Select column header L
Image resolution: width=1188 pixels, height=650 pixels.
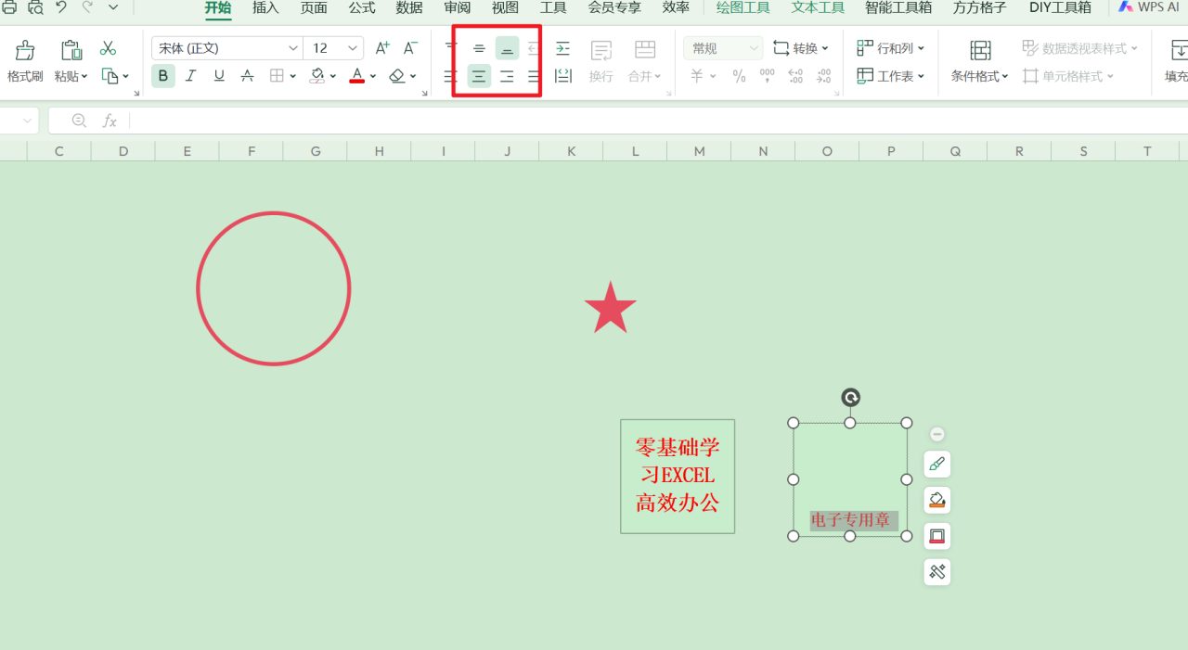635,151
